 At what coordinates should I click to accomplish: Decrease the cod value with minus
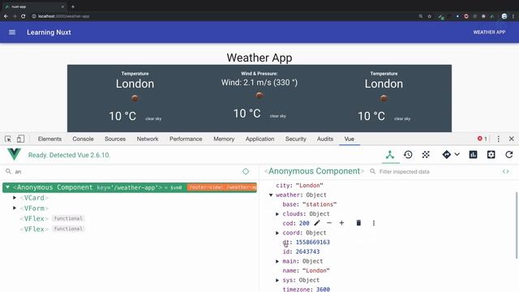point(329,223)
